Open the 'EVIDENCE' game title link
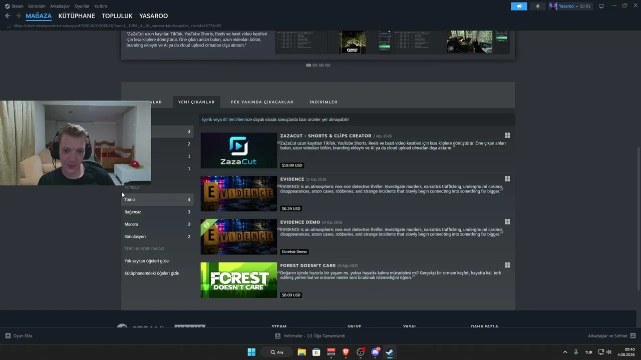This screenshot has height=360, width=641. [292, 179]
